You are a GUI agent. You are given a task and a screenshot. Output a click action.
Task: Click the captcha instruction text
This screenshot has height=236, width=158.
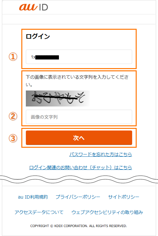tap(77, 81)
